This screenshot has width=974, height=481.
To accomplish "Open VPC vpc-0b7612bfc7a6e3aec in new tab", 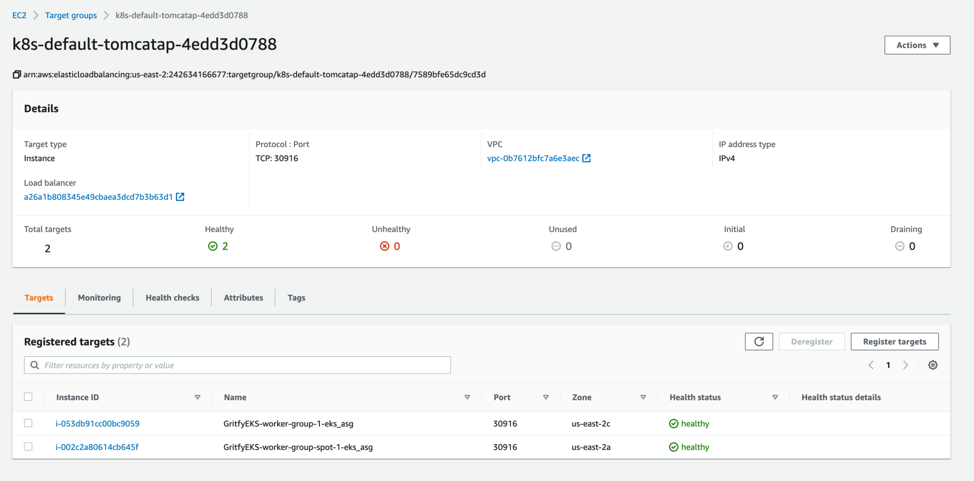I will [x=587, y=158].
